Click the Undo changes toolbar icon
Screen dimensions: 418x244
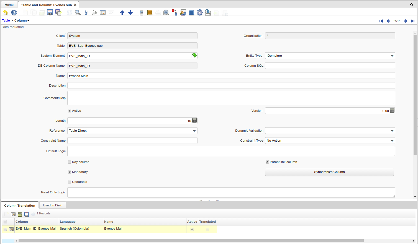pos(5,12)
